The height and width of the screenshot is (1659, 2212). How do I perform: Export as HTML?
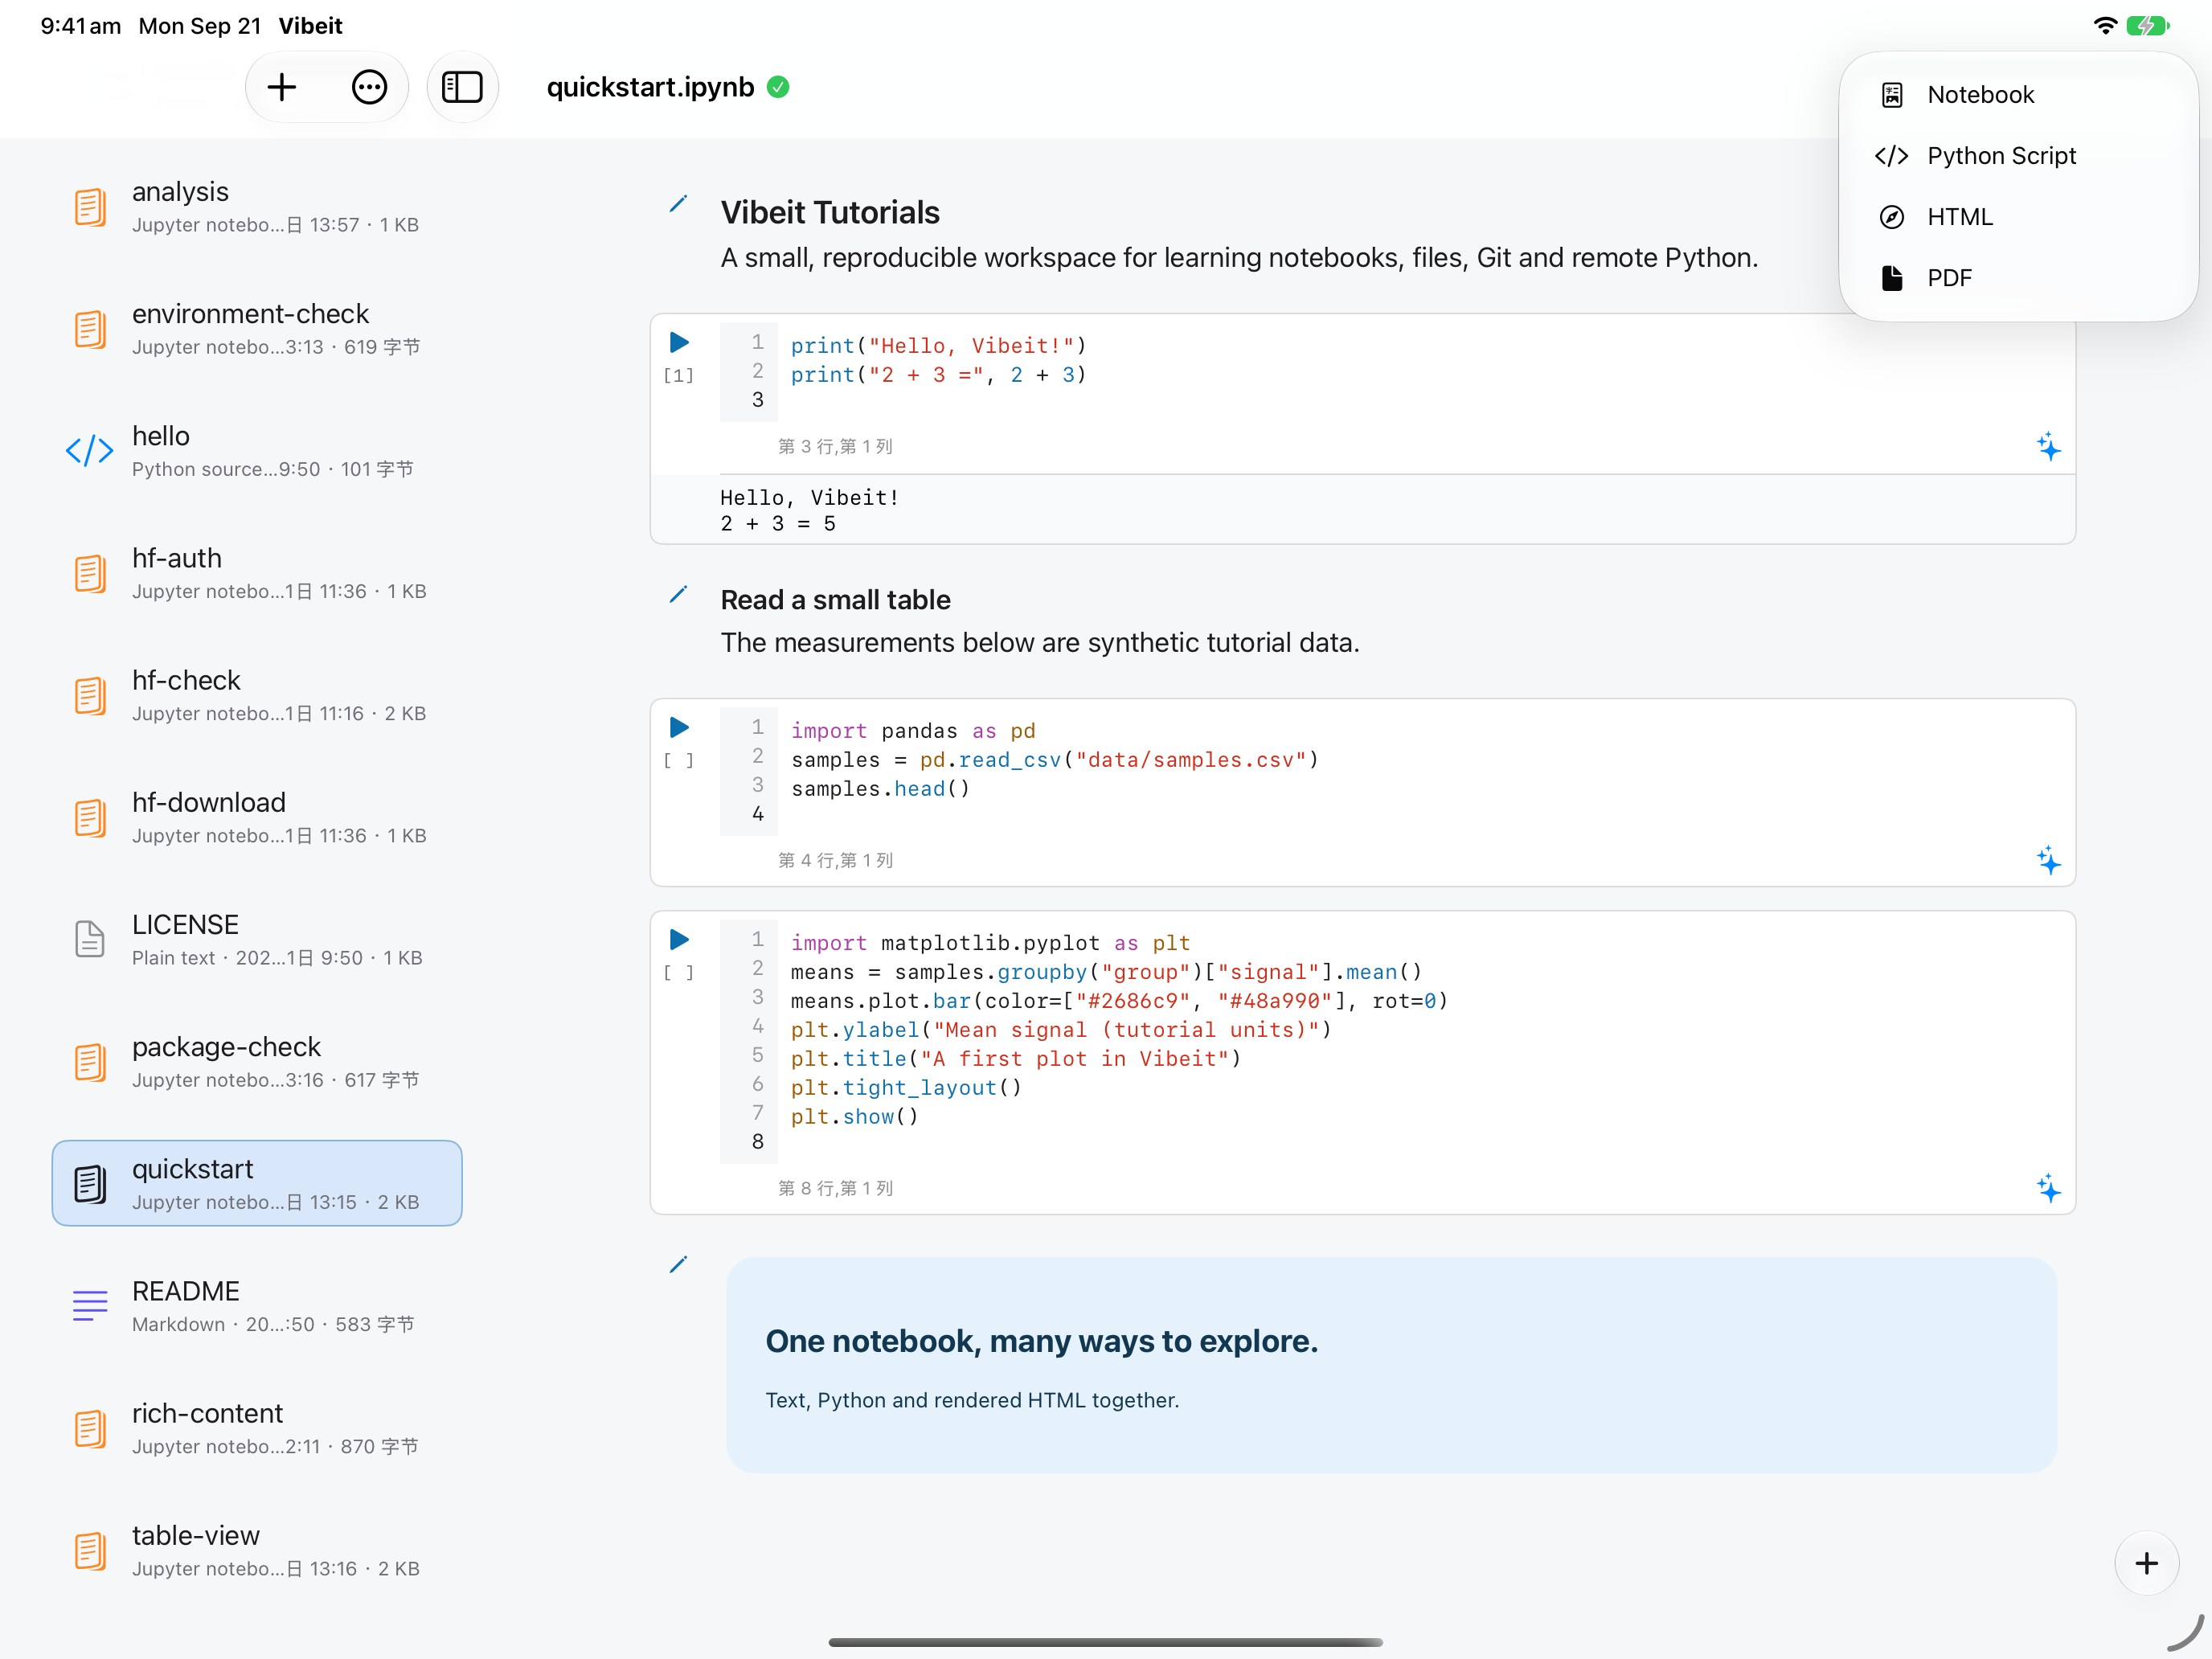click(x=2018, y=217)
